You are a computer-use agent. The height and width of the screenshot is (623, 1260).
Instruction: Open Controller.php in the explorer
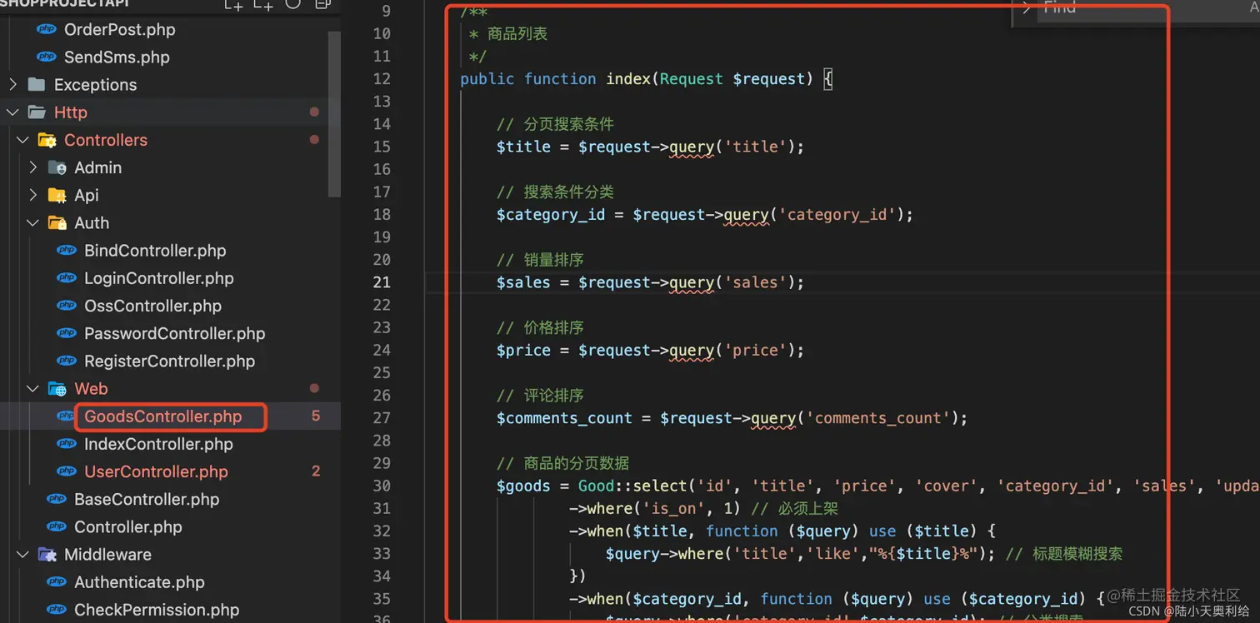coord(127,526)
